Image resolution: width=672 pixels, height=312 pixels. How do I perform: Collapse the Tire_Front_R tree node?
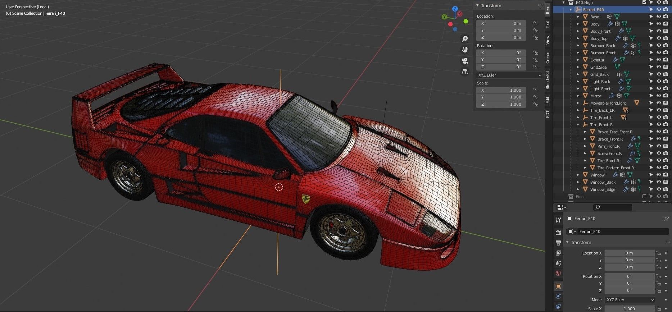578,125
